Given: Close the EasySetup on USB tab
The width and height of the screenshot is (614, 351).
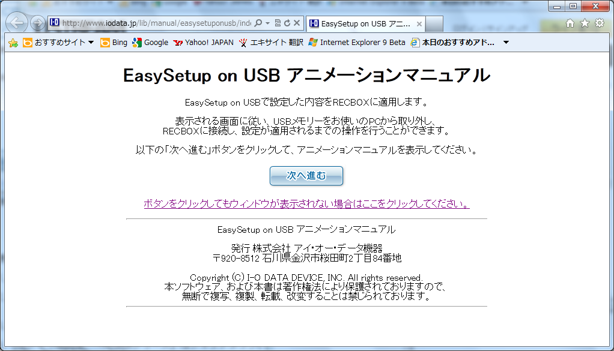Looking at the screenshot, I should click(x=419, y=24).
